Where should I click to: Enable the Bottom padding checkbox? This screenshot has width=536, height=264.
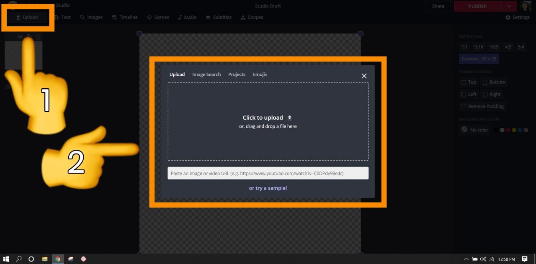[485, 82]
